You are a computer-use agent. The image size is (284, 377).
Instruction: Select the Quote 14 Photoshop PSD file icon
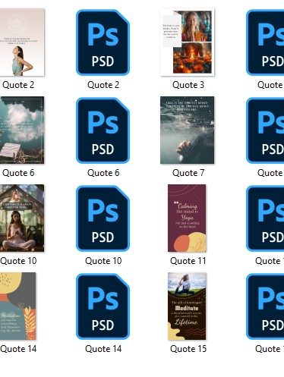tap(103, 306)
